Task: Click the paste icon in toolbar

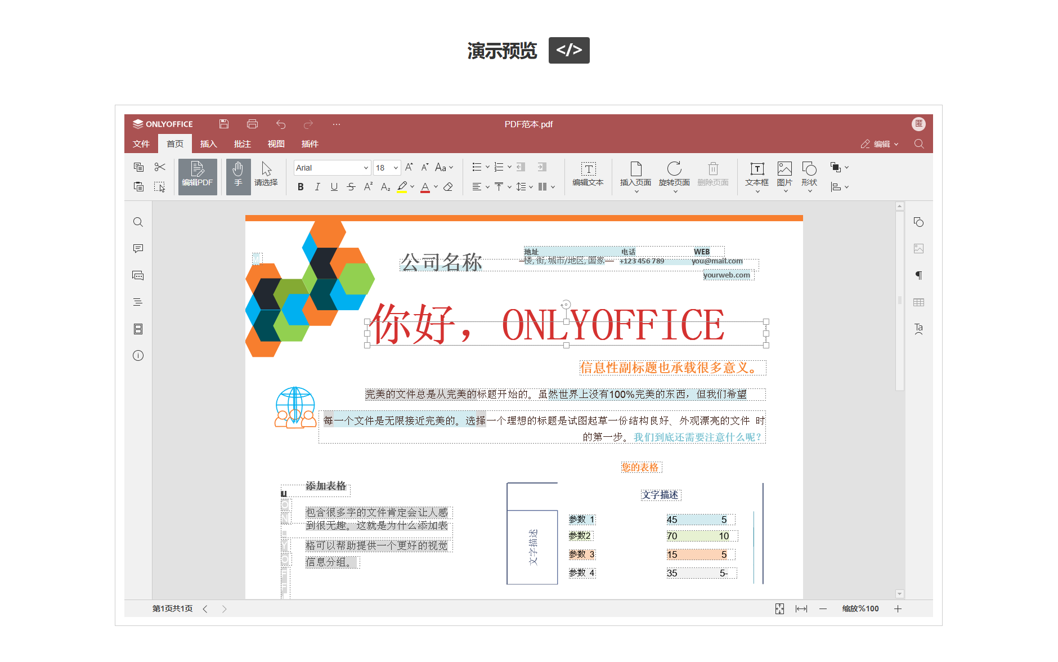Action: pos(138,186)
